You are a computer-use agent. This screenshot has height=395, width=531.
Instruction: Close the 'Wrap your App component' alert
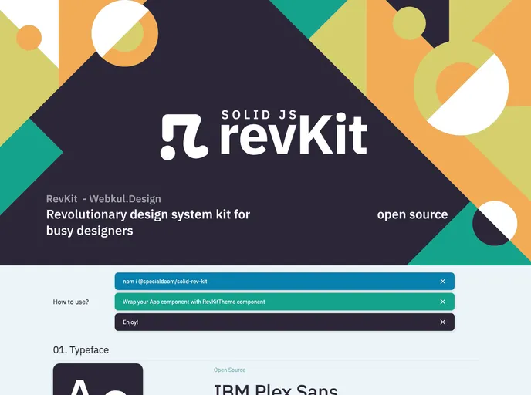[442, 302]
